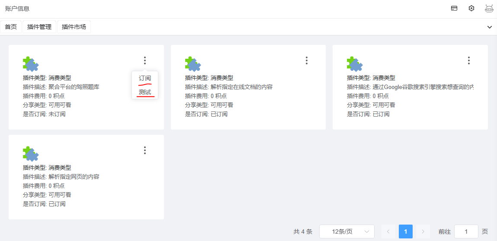Switch to the 首页 tab
Screen dimensions: 497x241
(11, 27)
